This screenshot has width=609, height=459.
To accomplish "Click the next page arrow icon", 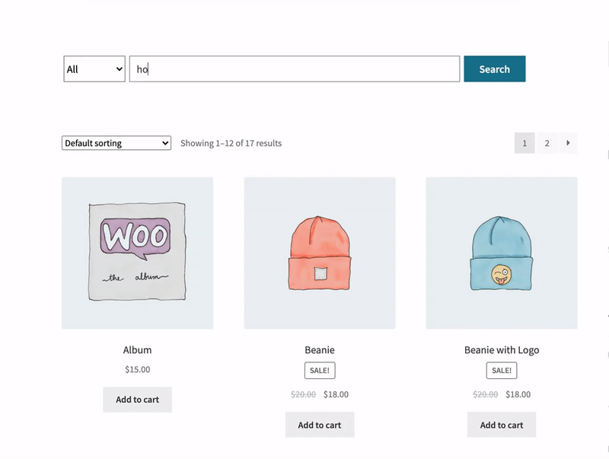I will pos(568,143).
